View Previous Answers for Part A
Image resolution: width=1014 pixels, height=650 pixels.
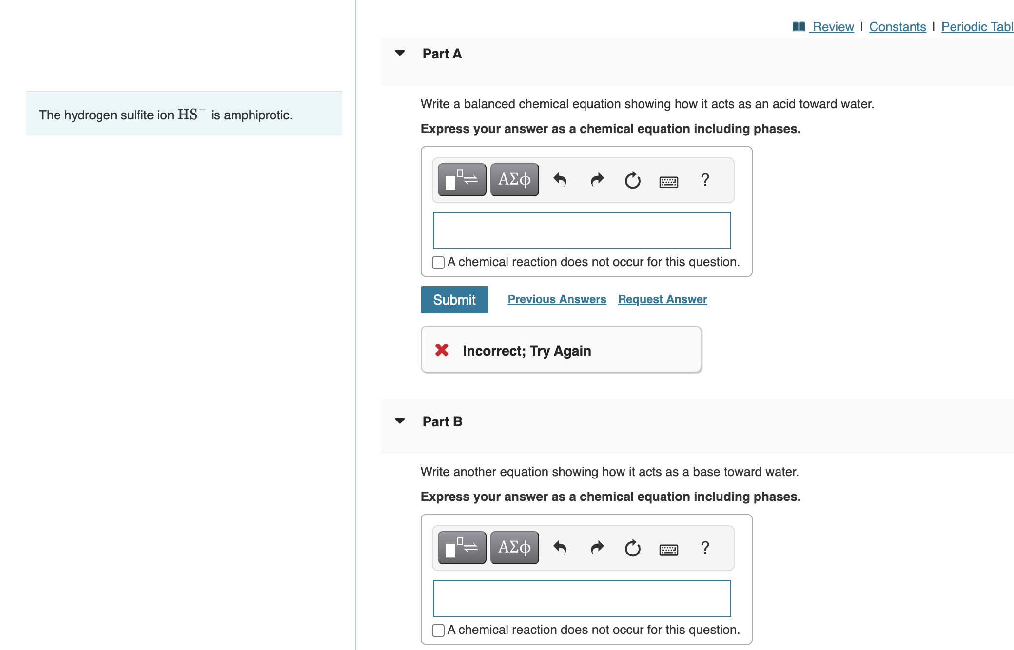(557, 299)
